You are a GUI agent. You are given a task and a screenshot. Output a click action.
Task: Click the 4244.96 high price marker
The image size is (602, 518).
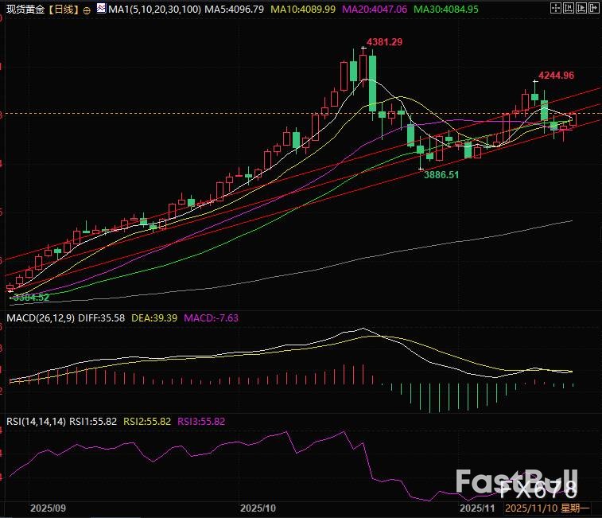click(x=556, y=76)
